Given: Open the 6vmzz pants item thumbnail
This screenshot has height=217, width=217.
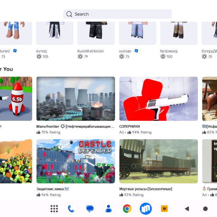Looking at the screenshot, I should [55, 33].
